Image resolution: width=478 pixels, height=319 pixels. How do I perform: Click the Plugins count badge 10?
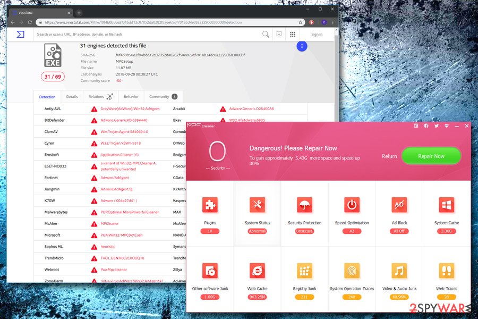(x=210, y=231)
